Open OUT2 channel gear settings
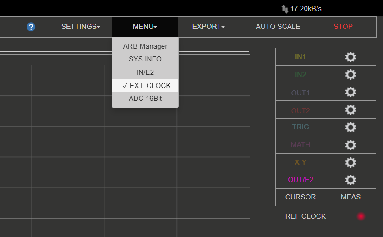This screenshot has height=237, width=383. coord(350,110)
